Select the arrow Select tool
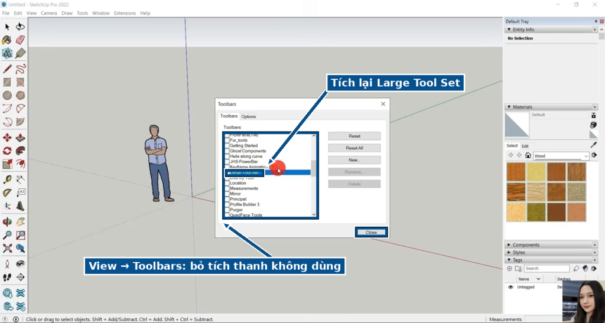 (7, 27)
